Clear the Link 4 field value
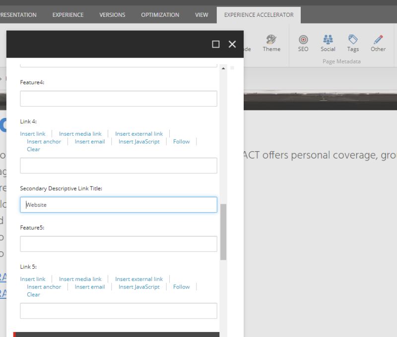The image size is (397, 337). (33, 149)
